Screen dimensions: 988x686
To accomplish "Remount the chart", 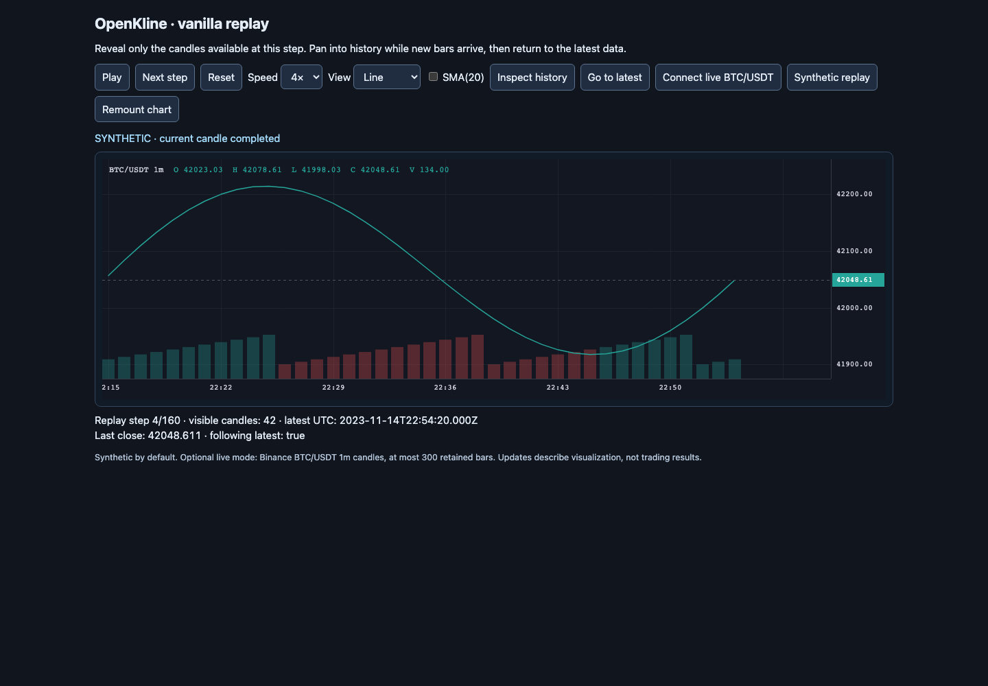I will [x=137, y=110].
